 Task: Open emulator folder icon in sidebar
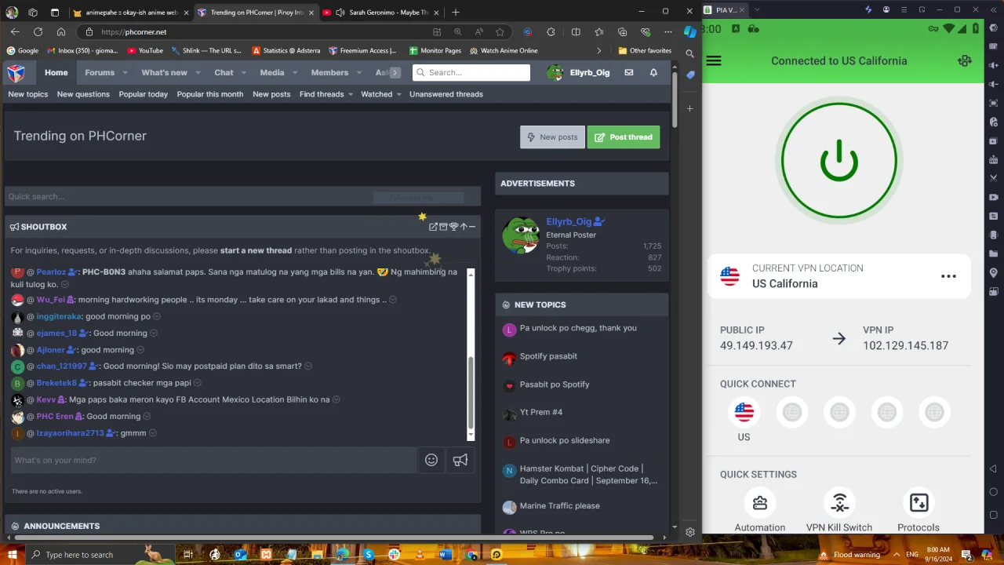point(994,253)
